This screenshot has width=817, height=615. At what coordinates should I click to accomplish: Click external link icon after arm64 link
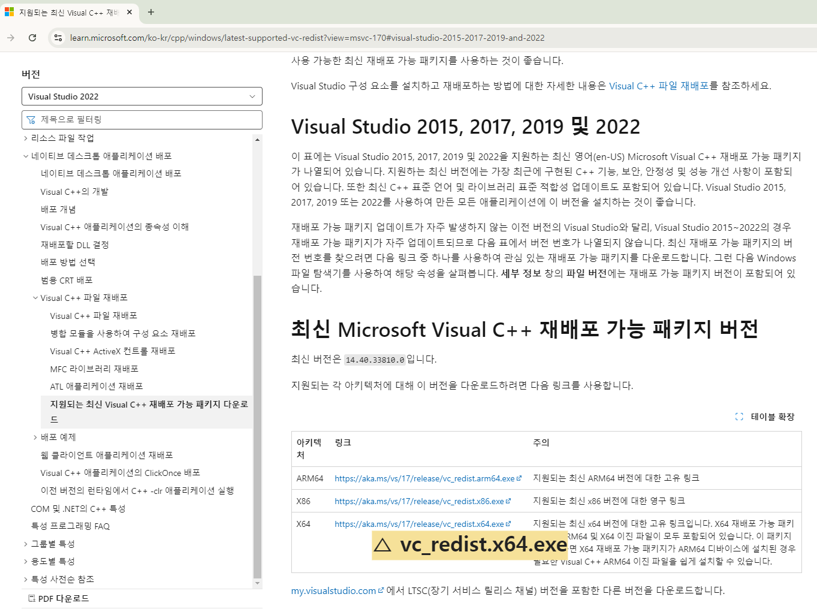519,478
